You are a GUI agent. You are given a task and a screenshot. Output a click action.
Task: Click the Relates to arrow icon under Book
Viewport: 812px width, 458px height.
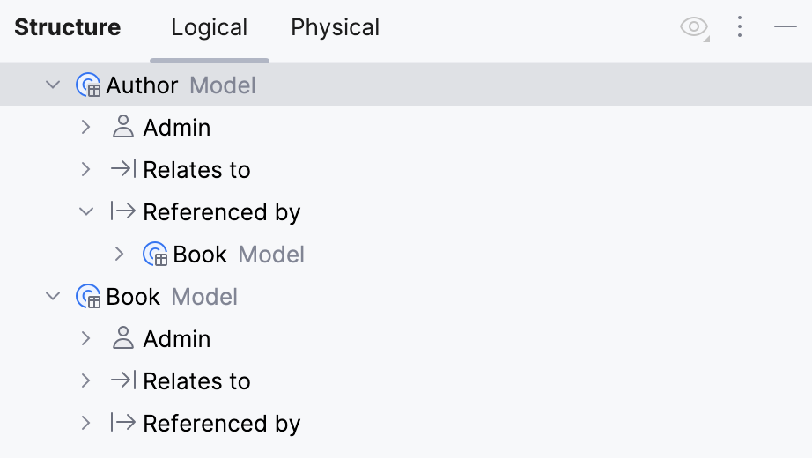(123, 381)
